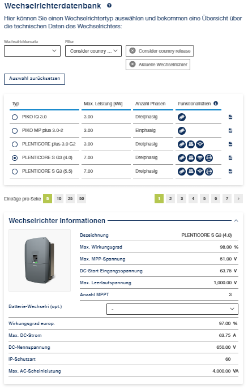This screenshot has width=248, height=389.
Task: Open the datasheet PDF for PIKO MP plus 3.0-2
Action: [x=230, y=130]
